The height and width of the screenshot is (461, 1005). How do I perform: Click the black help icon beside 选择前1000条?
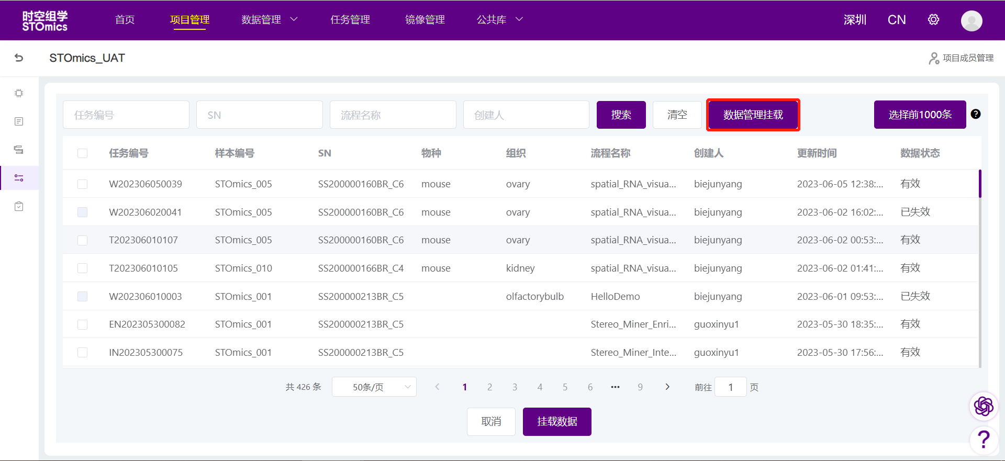tap(975, 114)
